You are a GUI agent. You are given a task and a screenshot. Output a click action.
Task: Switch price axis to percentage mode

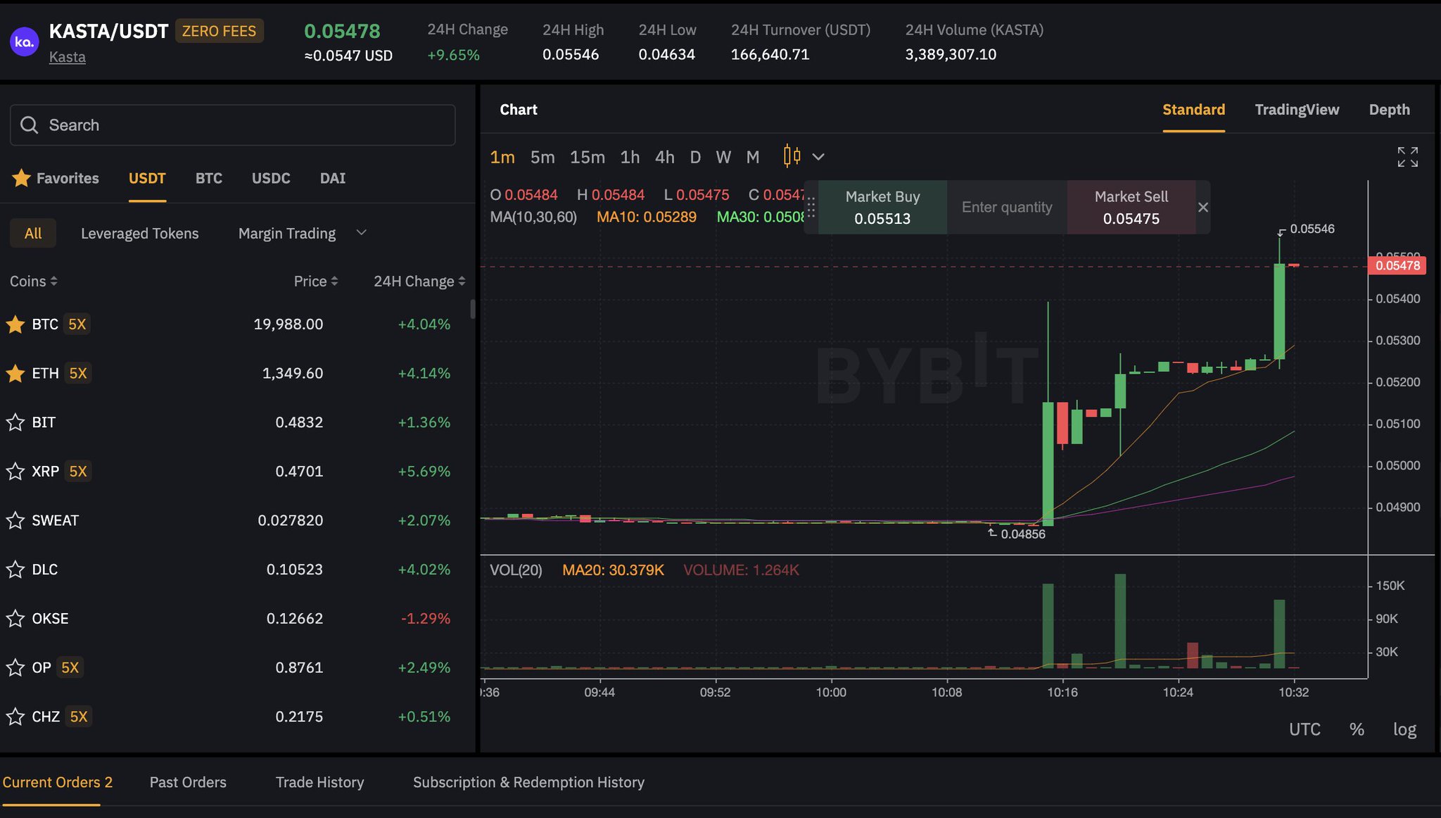(x=1358, y=729)
